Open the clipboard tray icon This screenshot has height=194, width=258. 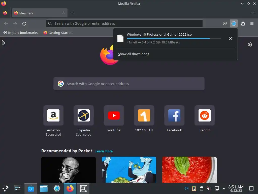pos(201,188)
